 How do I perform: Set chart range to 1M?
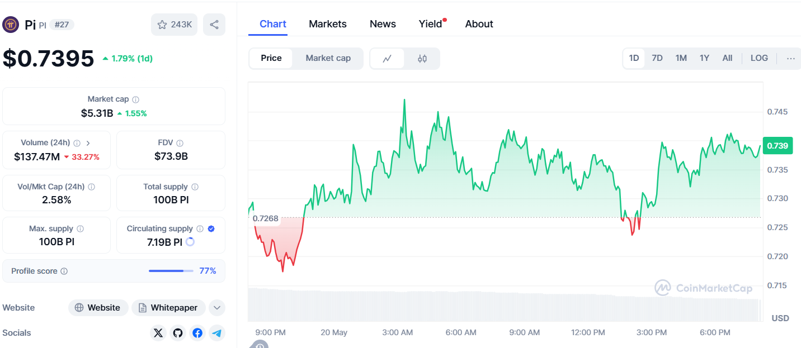pyautogui.click(x=681, y=58)
